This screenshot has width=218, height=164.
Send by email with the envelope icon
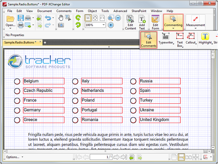(x=28, y=25)
